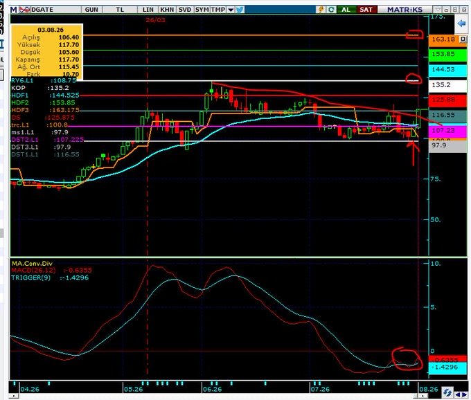
Task: Open the window options triangle in title bar
Action: 438,10
